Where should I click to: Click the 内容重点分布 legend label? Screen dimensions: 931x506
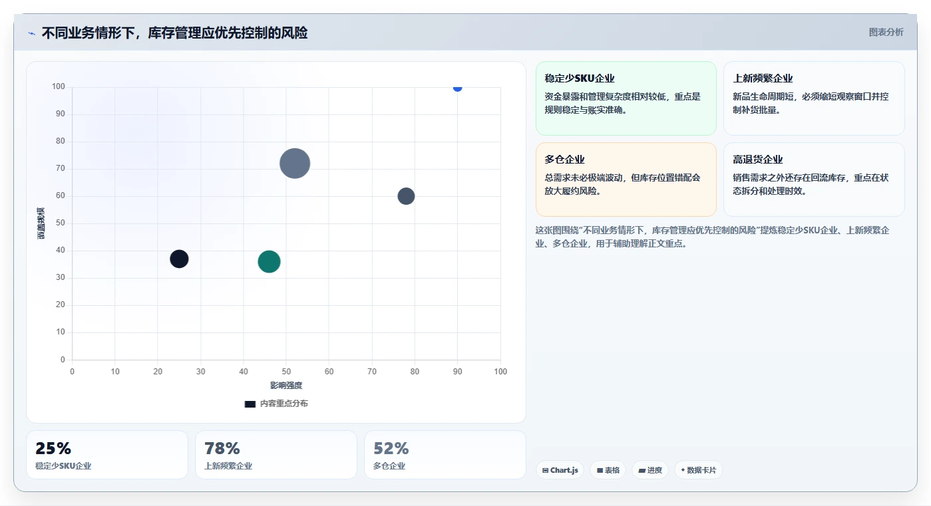(283, 404)
